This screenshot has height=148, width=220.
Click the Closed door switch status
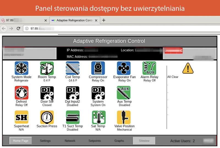click(47, 105)
